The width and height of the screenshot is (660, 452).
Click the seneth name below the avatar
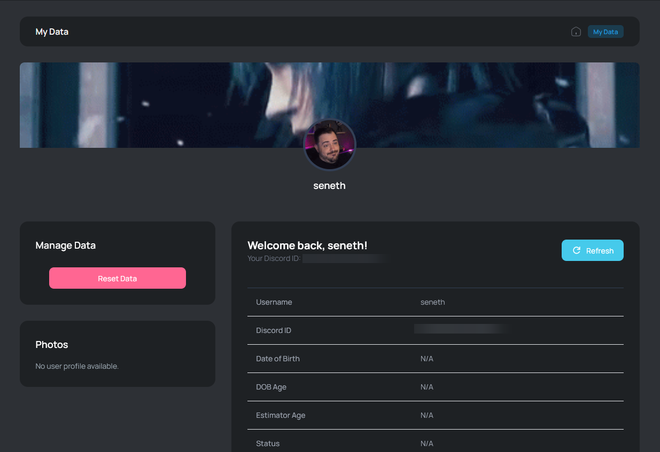pos(329,186)
